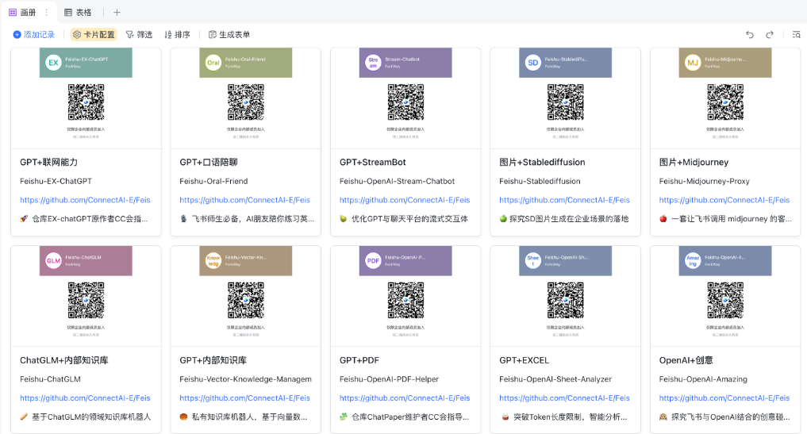This screenshot has height=434, width=807.
Task: Open the Stream-Chatbot QR code thumbnail
Action: pos(405,102)
